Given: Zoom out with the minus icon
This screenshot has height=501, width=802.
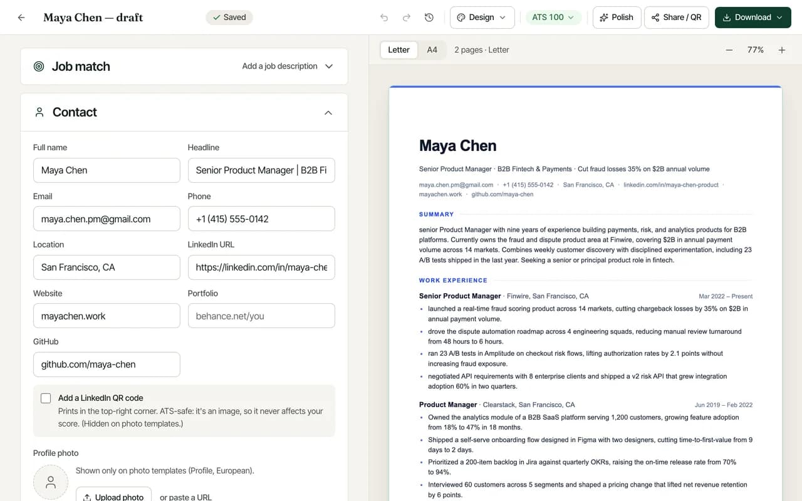Looking at the screenshot, I should point(729,50).
